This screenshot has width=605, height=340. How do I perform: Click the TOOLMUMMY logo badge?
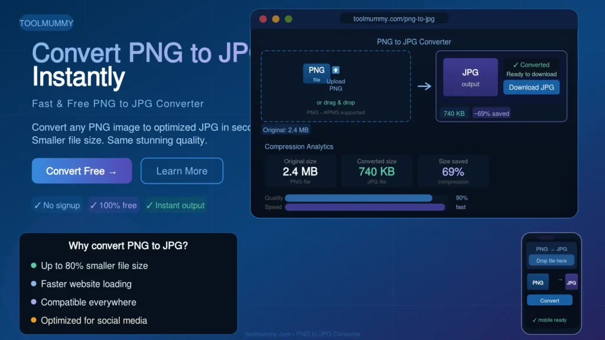tap(46, 23)
